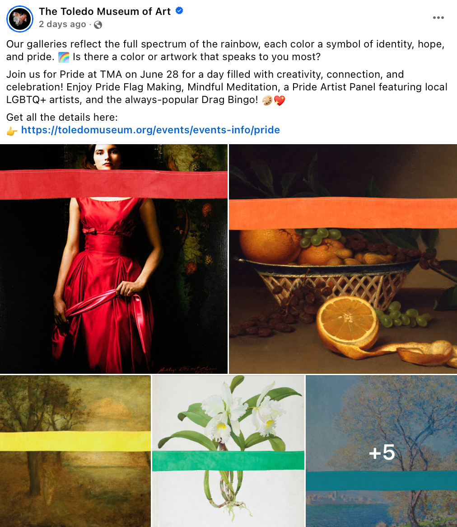Click the green stripe across the orchid stems
Viewport: 457px width, 527px height.
point(228,461)
